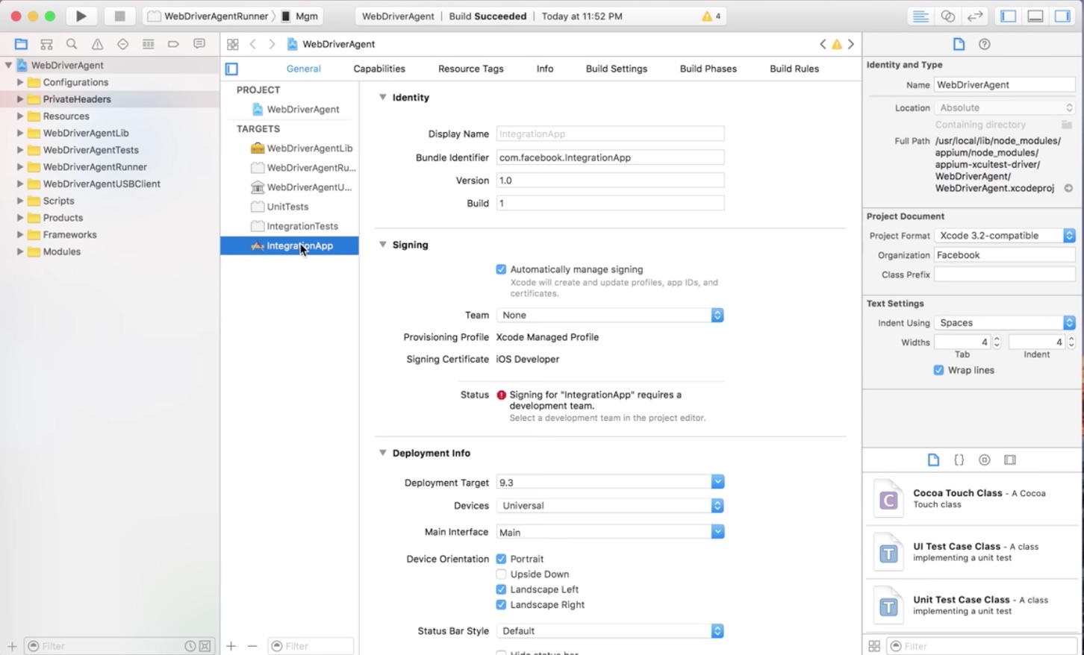
Task: Uncheck Automatically manage signing
Action: click(x=501, y=269)
